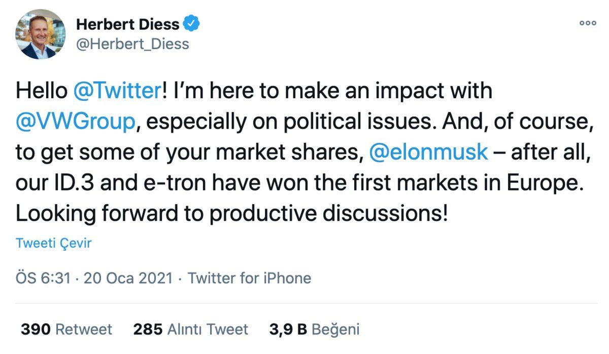Image resolution: width=609 pixels, height=354 pixels.
Task: Click the date 20 Oca 2021
Action: coord(127,278)
